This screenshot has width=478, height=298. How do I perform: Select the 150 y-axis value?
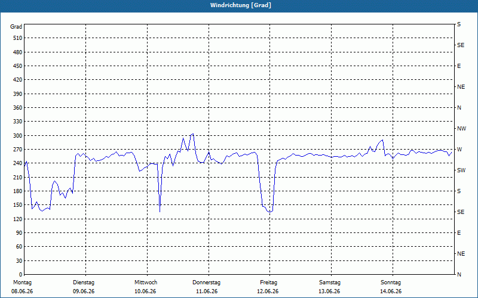click(18, 205)
